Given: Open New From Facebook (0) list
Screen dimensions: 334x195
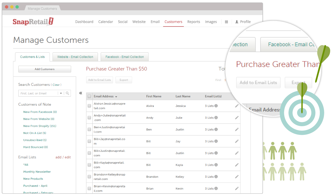Looking at the screenshot, I should click(40, 112).
